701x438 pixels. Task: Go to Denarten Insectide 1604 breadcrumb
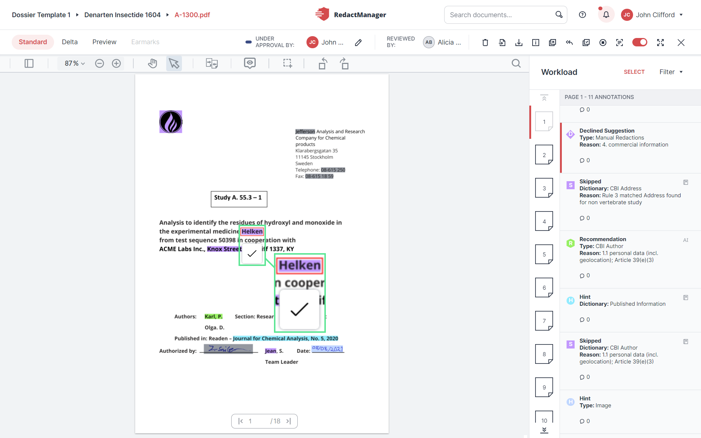pos(122,15)
